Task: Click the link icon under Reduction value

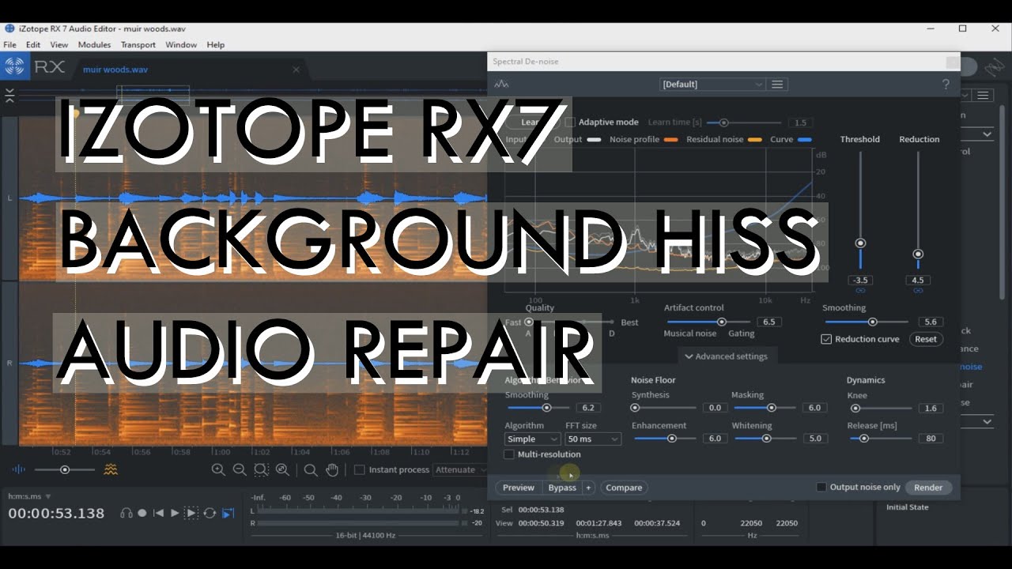Action: point(918,291)
